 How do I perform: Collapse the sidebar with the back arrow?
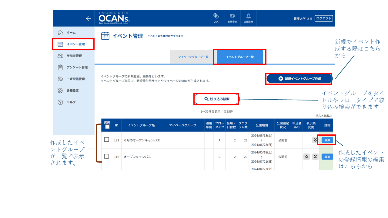tap(88, 18)
